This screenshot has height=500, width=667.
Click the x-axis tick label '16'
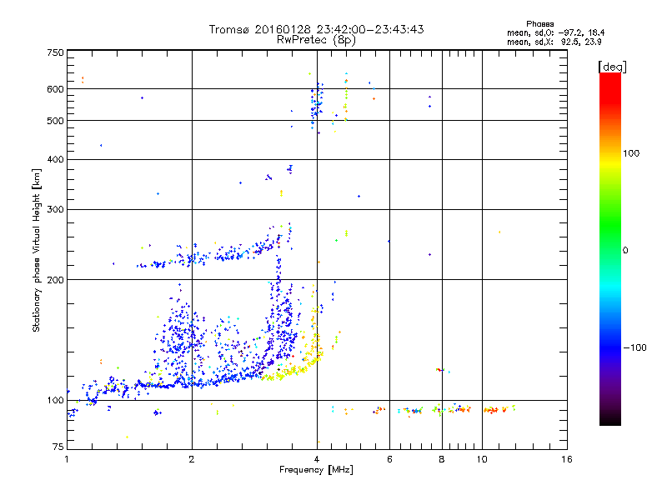[x=567, y=459]
